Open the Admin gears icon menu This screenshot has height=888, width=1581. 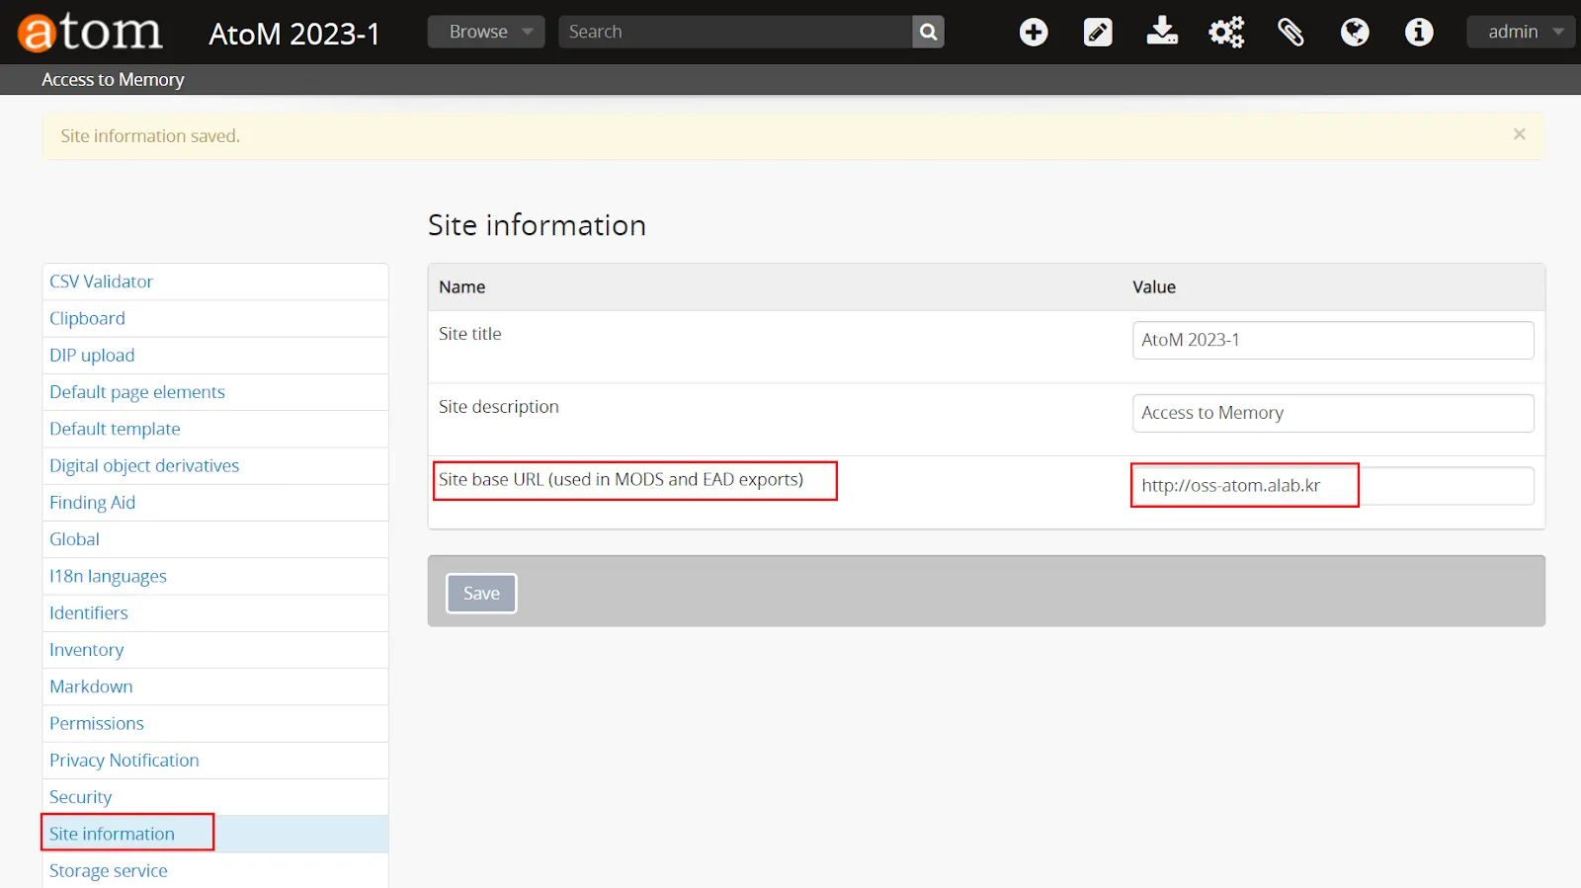(1226, 33)
